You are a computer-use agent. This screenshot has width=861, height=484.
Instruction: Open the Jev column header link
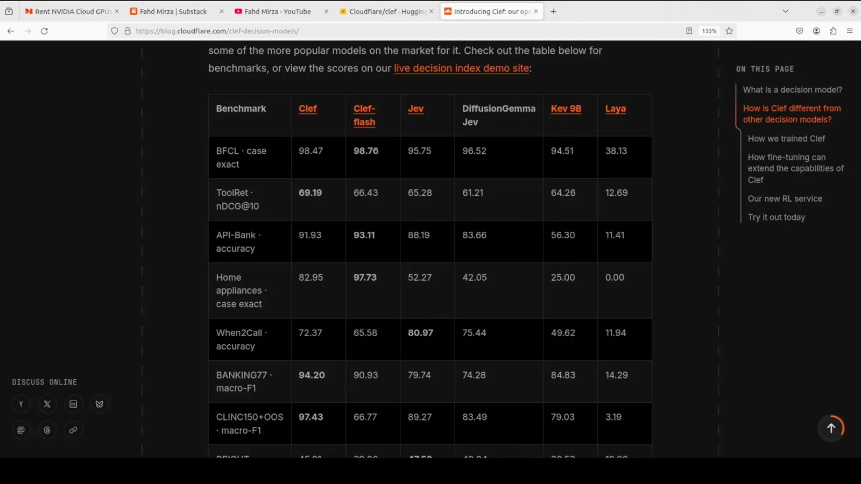pos(415,109)
